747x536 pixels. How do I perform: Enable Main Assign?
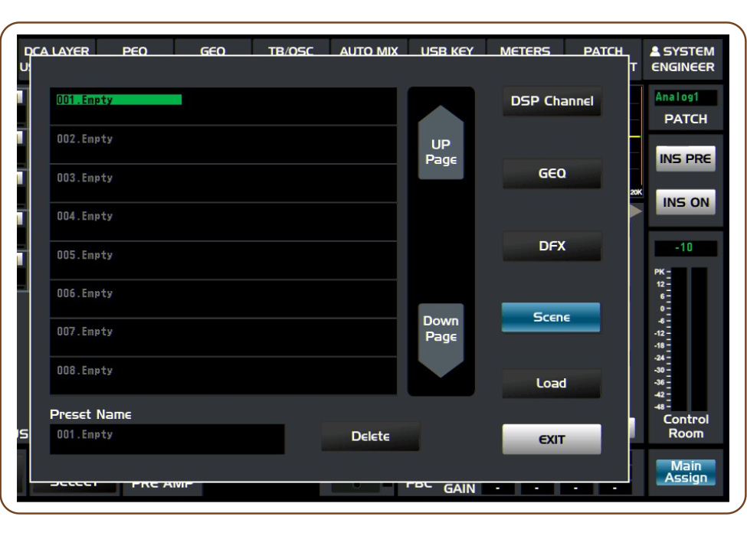point(687,473)
